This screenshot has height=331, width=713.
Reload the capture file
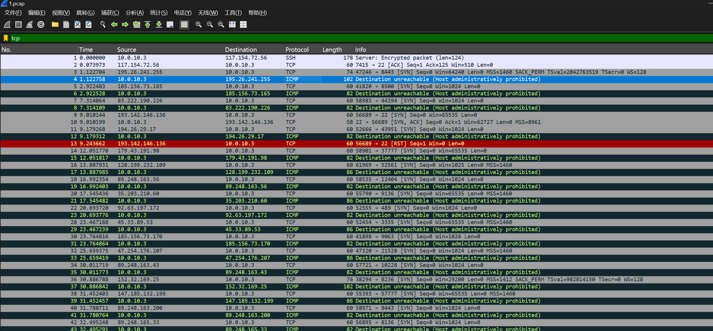[89, 24]
